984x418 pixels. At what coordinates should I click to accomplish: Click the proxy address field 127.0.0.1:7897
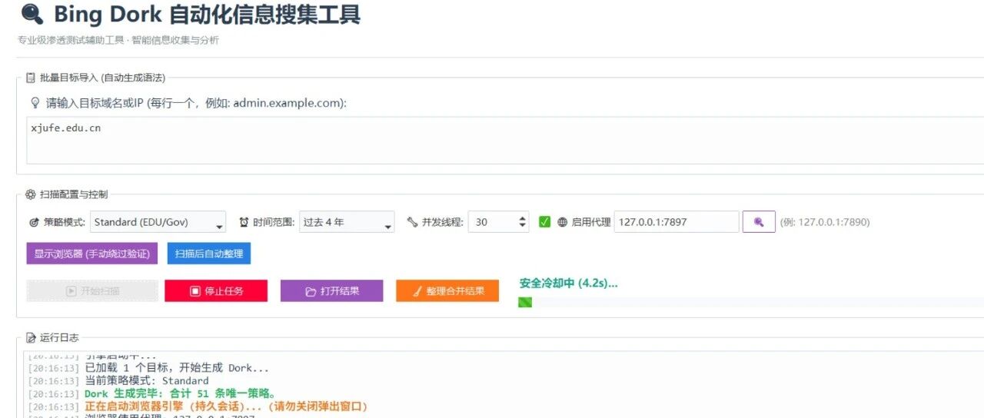(676, 222)
